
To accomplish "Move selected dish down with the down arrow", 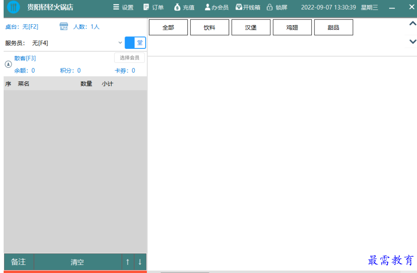I will point(140,262).
